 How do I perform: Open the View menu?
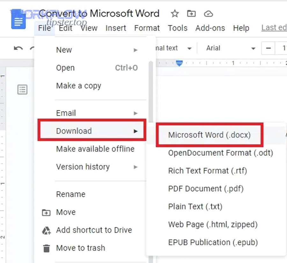click(89, 28)
